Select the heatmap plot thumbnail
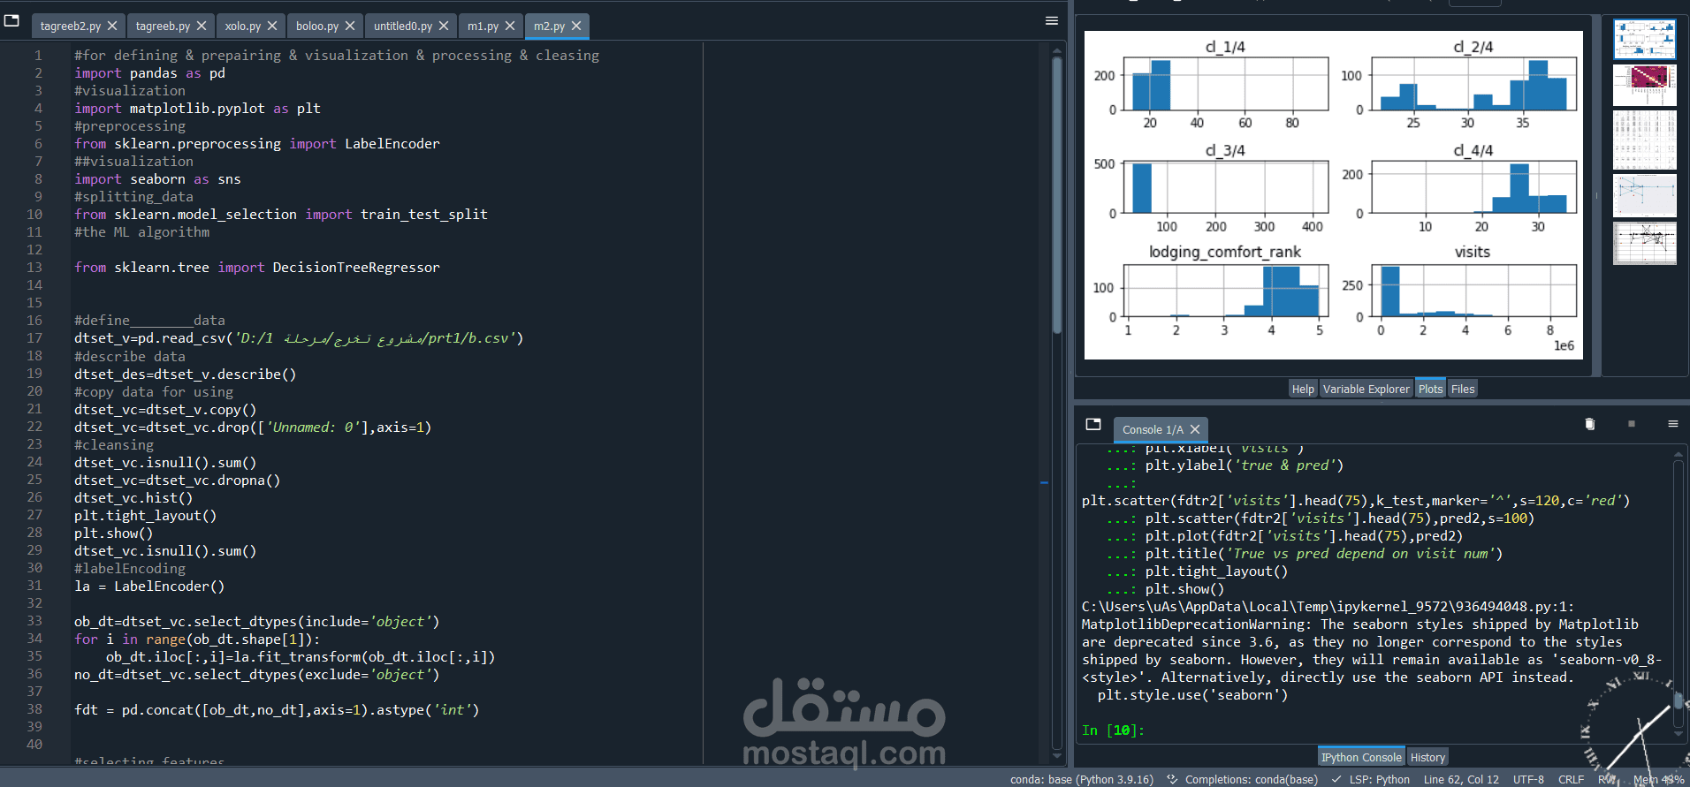Image resolution: width=1690 pixels, height=787 pixels. coord(1645,85)
